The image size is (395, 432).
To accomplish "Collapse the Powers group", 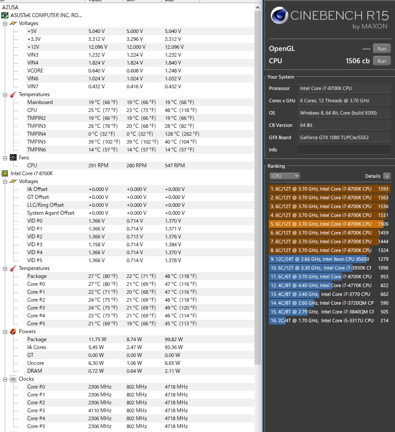I will (x=5, y=332).
